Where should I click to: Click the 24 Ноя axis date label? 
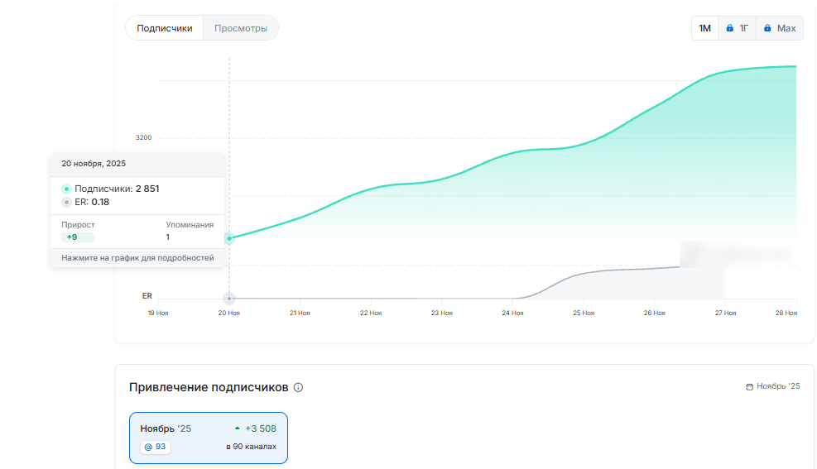[512, 313]
